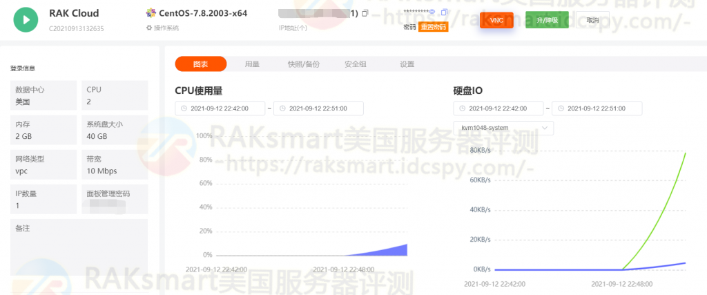This screenshot has height=295, width=707.
Task: Click the 登录信息 heading
Action: (x=23, y=68)
